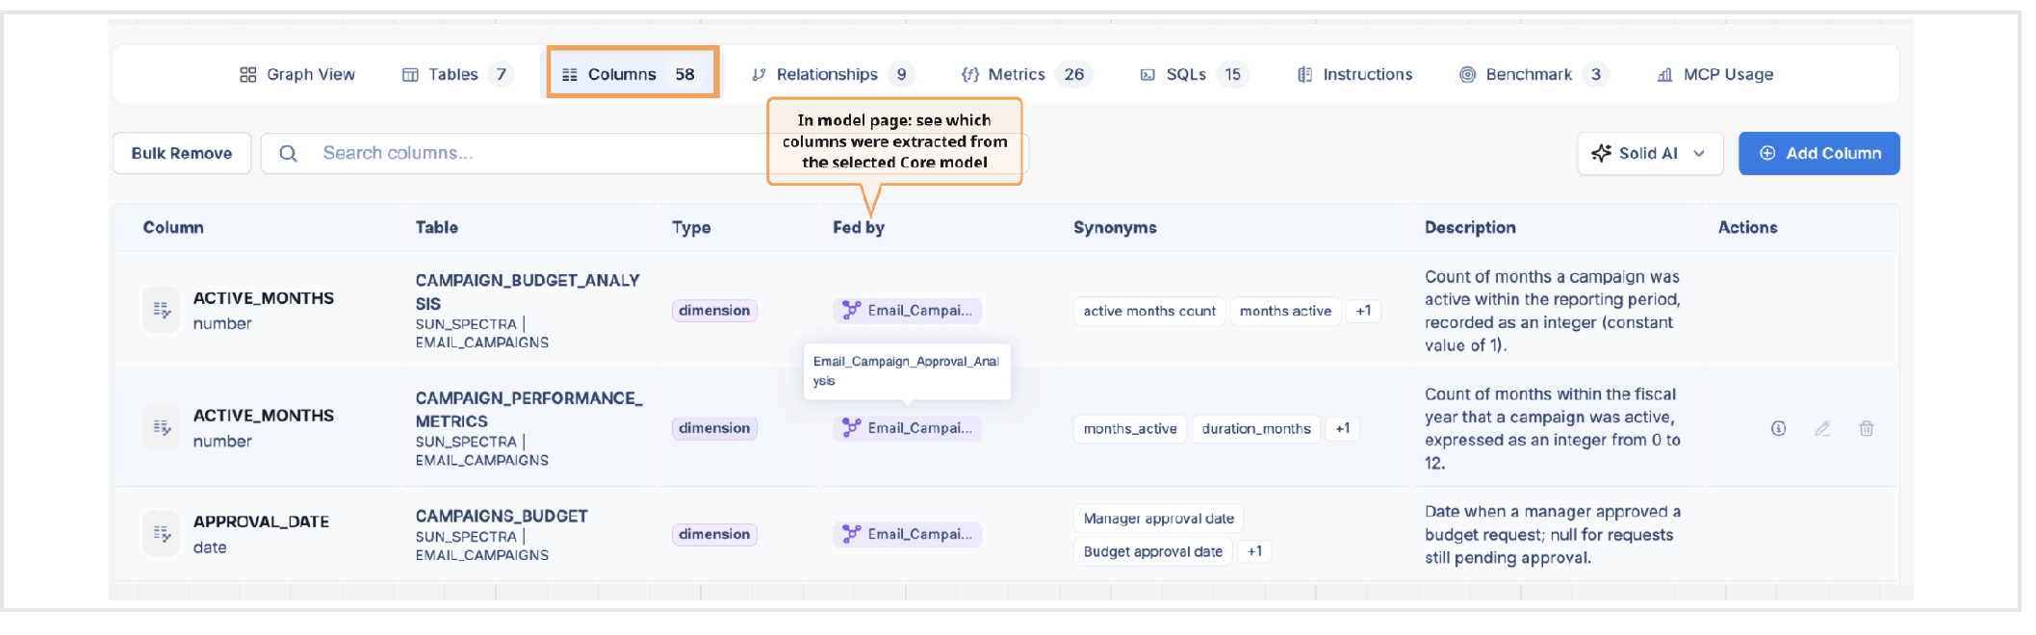Click the 'Budget approval date' synonym tag
Viewport: 2036px width, 635px height.
coord(1153,551)
